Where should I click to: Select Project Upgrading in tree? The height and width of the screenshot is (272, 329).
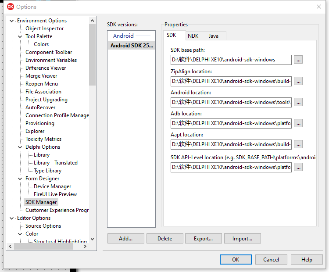point(46,100)
